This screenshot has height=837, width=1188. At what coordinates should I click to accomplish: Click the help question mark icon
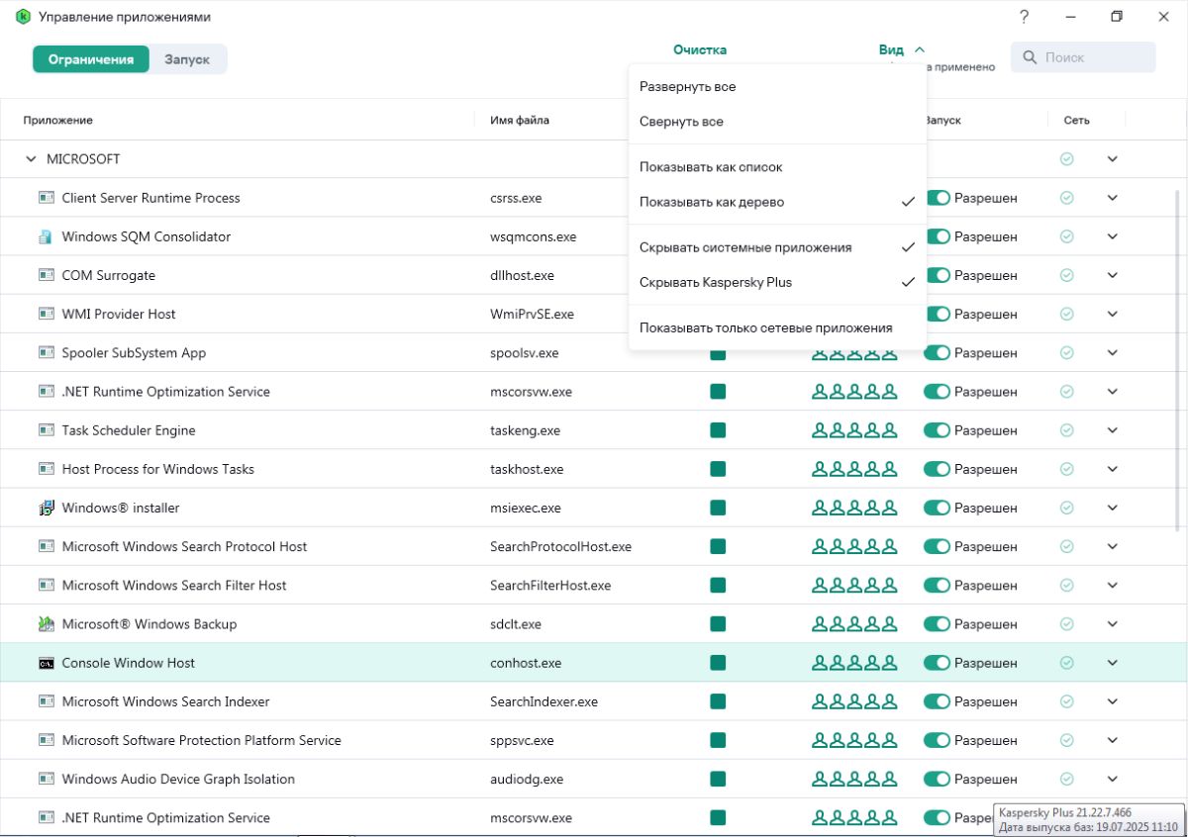[x=1024, y=17]
